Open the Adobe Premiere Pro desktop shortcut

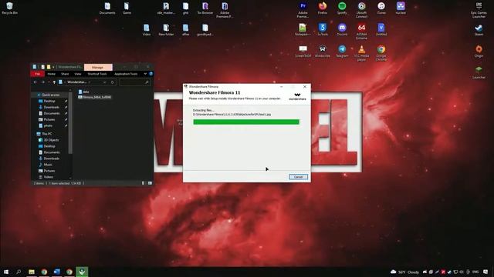pos(303,9)
